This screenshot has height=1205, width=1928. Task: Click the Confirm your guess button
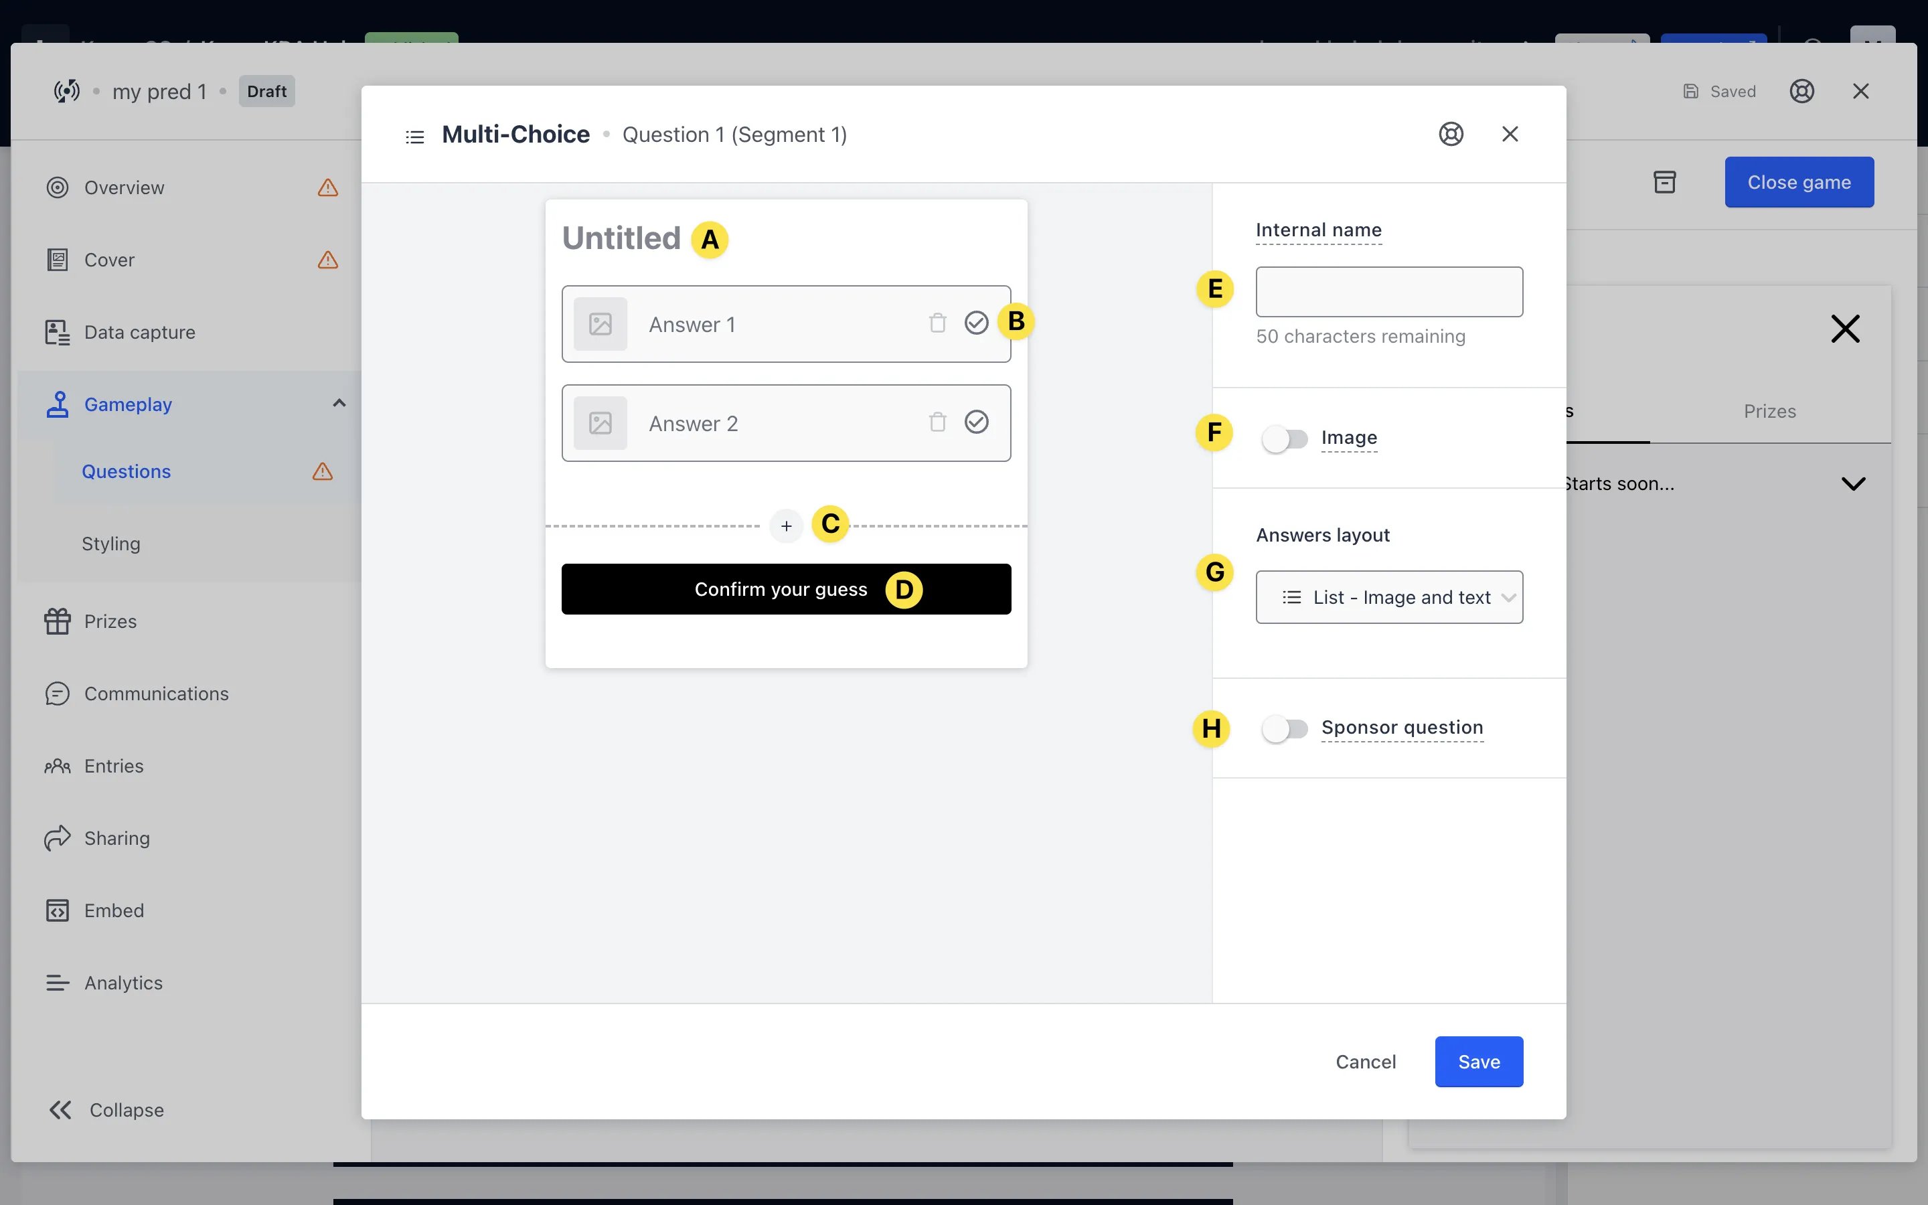(785, 589)
